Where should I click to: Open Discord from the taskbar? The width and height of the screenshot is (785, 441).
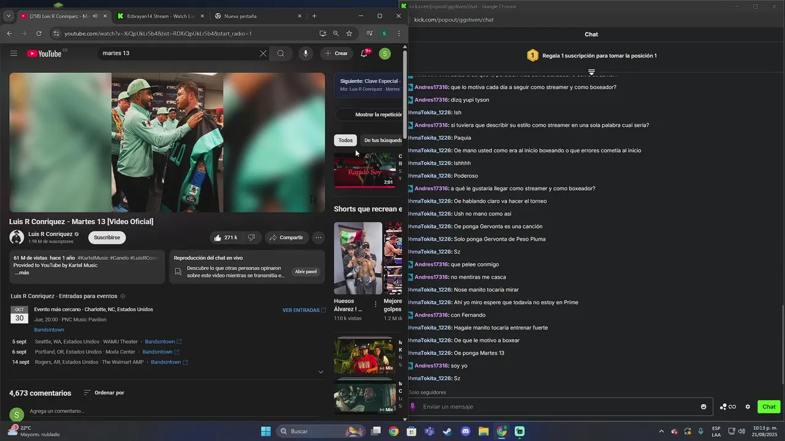pyautogui.click(x=465, y=431)
